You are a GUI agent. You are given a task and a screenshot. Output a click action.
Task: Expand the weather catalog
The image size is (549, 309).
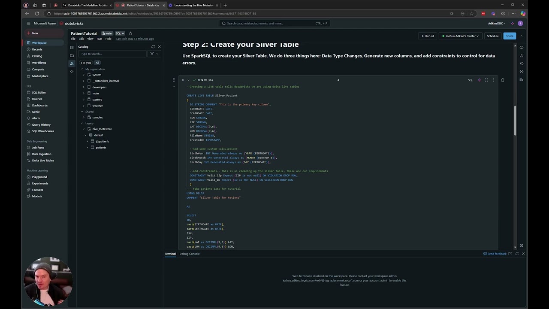pyautogui.click(x=84, y=106)
